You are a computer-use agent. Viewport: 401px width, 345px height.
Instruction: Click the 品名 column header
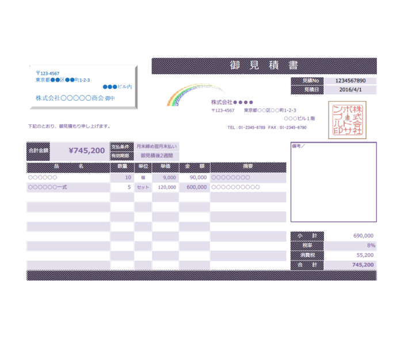68,167
